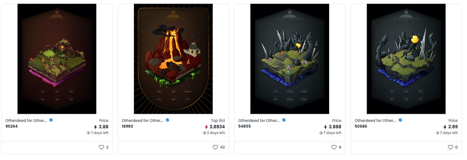Open collection link above token 18983
This screenshot has height=160, width=467.
point(143,120)
